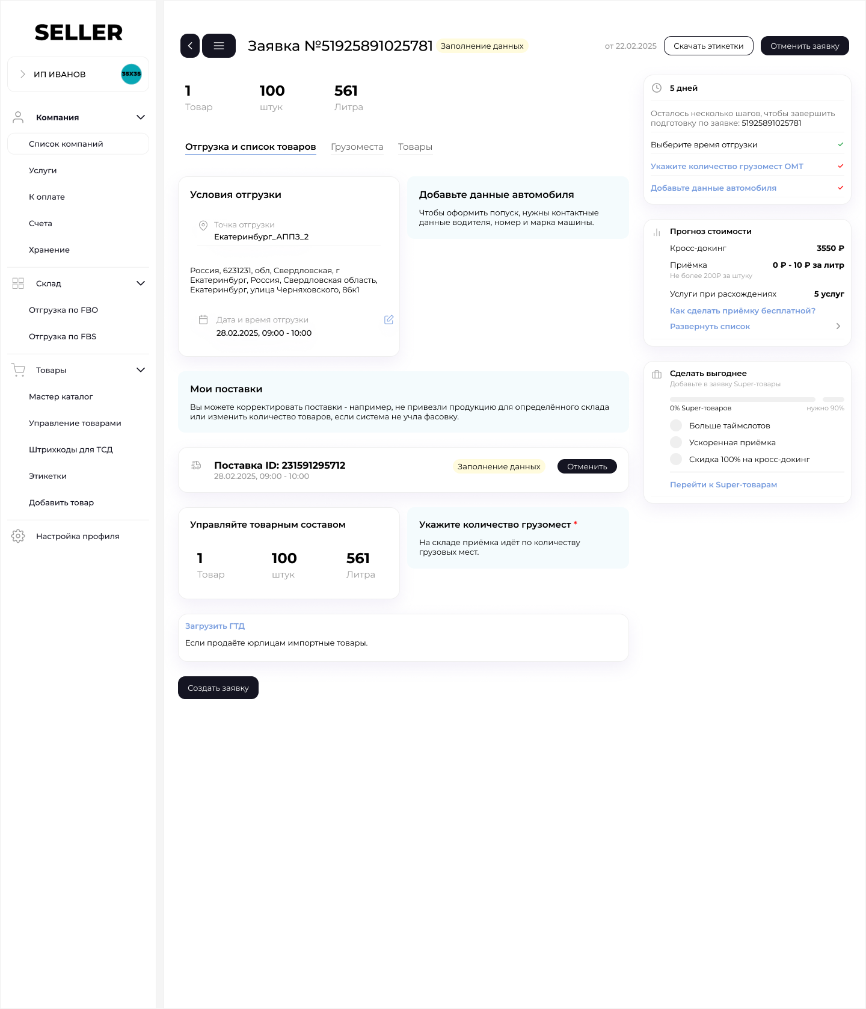This screenshot has width=866, height=1009.
Task: Open the Отгрузка и список товаров tab
Action: [x=250, y=147]
